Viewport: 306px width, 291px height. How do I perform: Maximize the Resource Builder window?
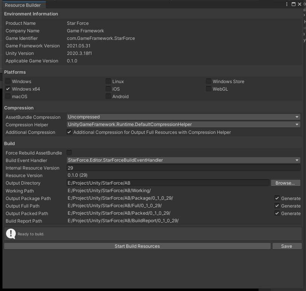[x=293, y=4]
